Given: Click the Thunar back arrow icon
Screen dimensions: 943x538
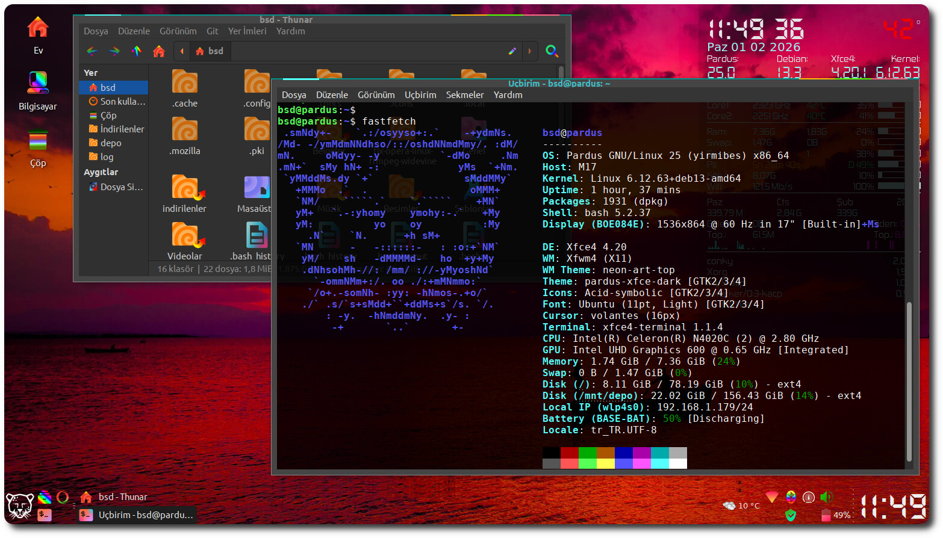Looking at the screenshot, I should [x=92, y=51].
